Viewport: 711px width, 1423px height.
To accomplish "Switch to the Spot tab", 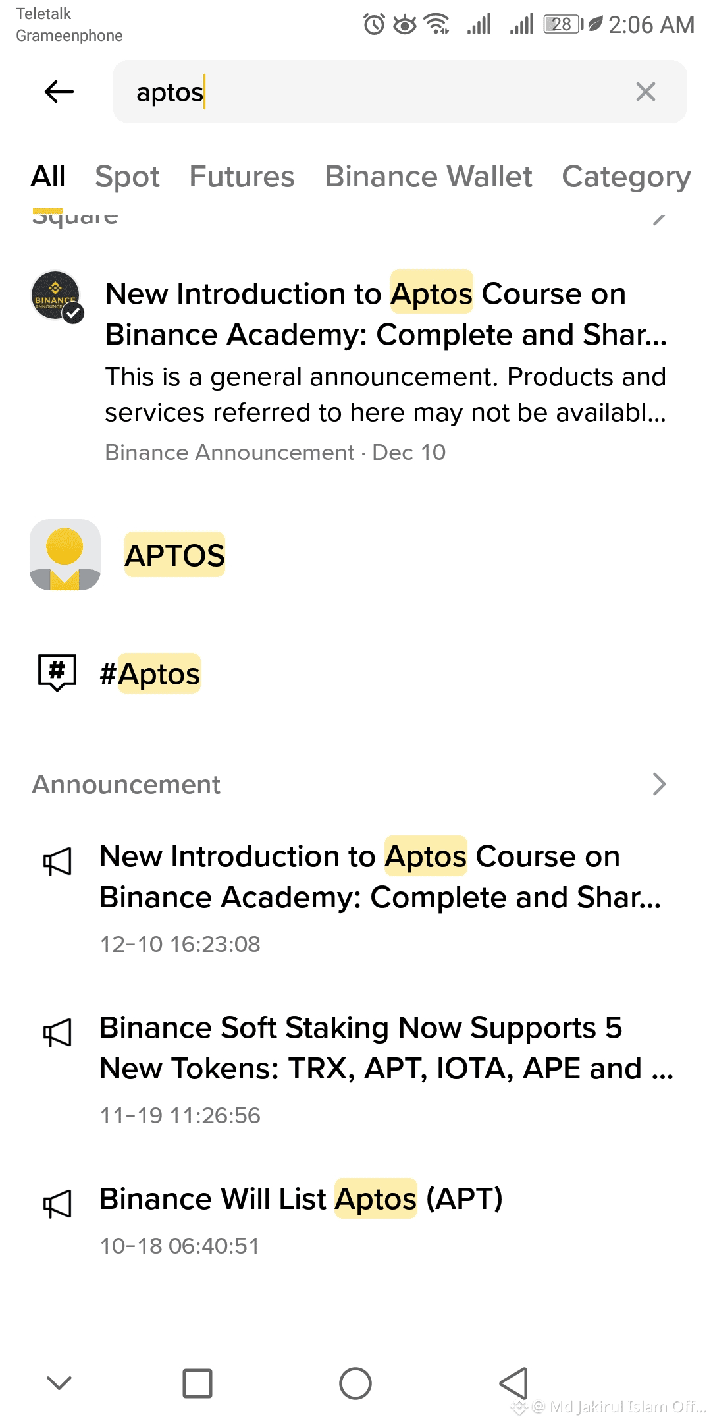I will tap(127, 177).
